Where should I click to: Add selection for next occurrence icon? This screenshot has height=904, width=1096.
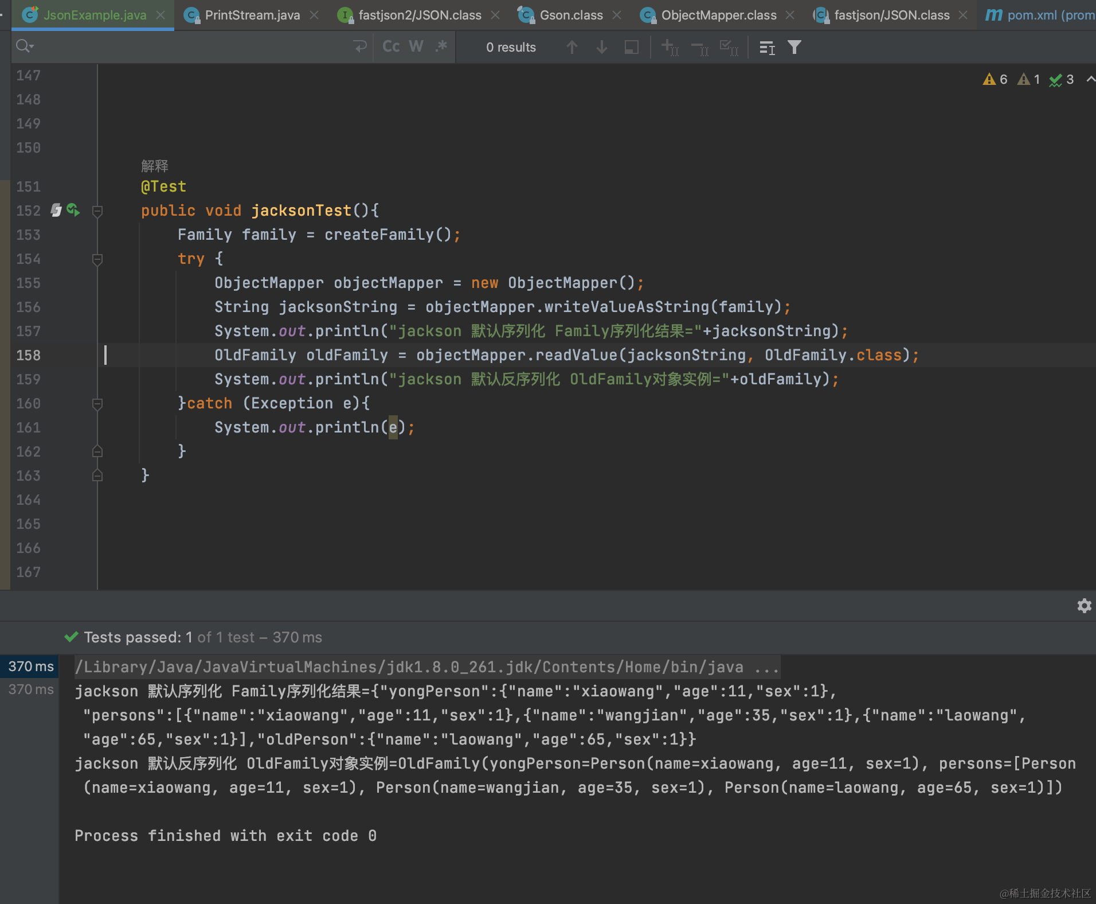pos(670,48)
